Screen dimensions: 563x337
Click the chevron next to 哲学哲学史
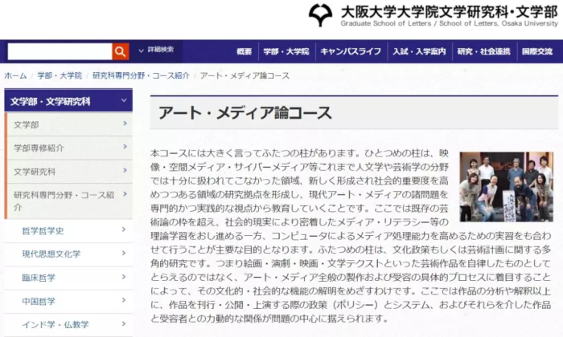coord(124,231)
